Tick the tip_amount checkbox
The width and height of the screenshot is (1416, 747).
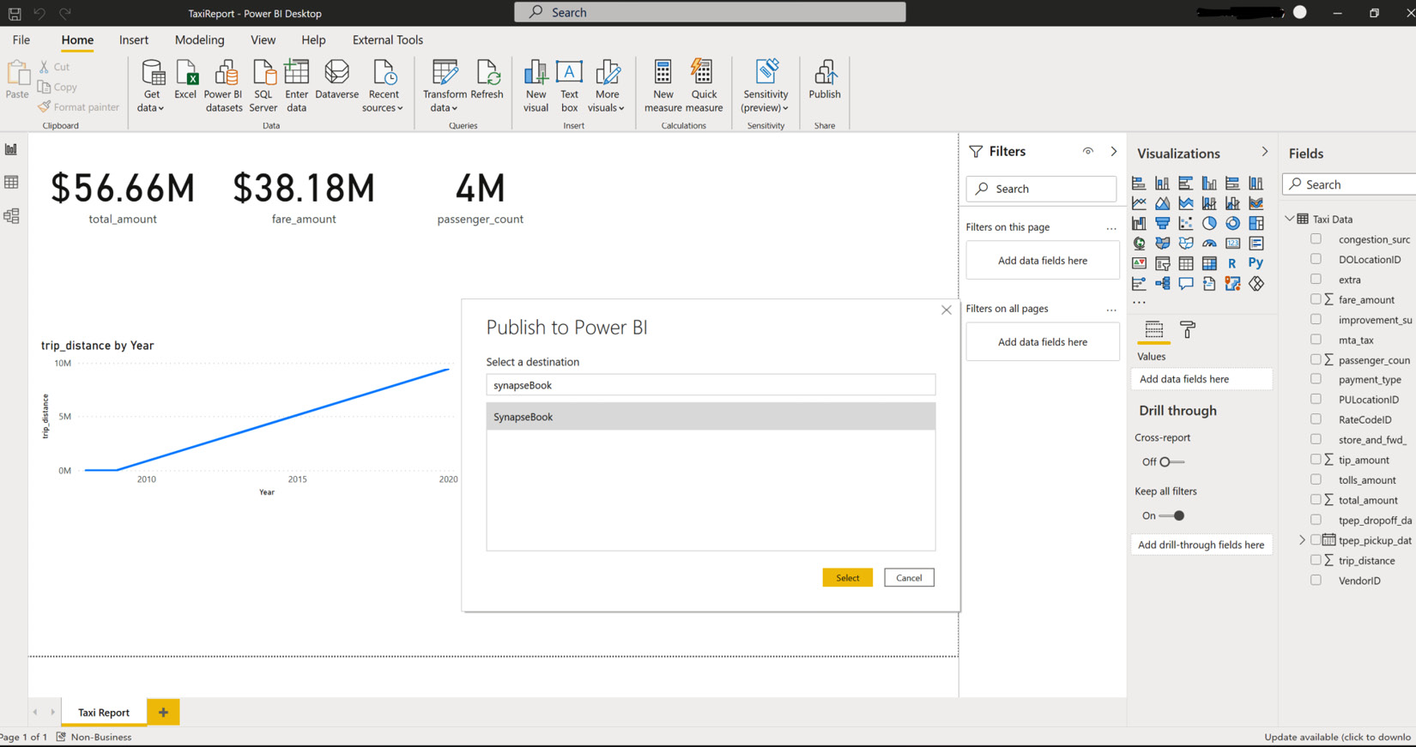[x=1316, y=460]
